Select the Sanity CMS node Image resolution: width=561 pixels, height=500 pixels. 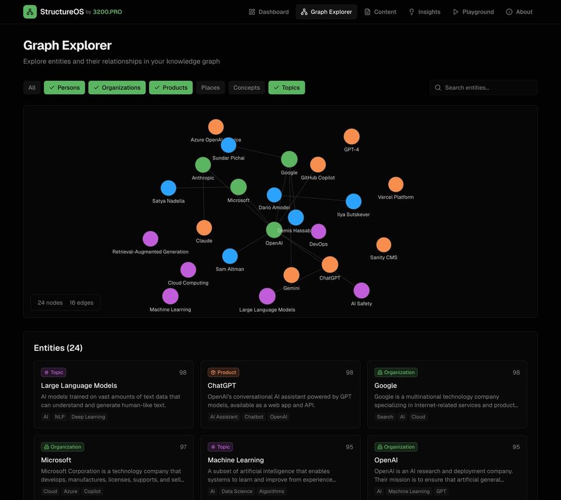click(x=384, y=245)
